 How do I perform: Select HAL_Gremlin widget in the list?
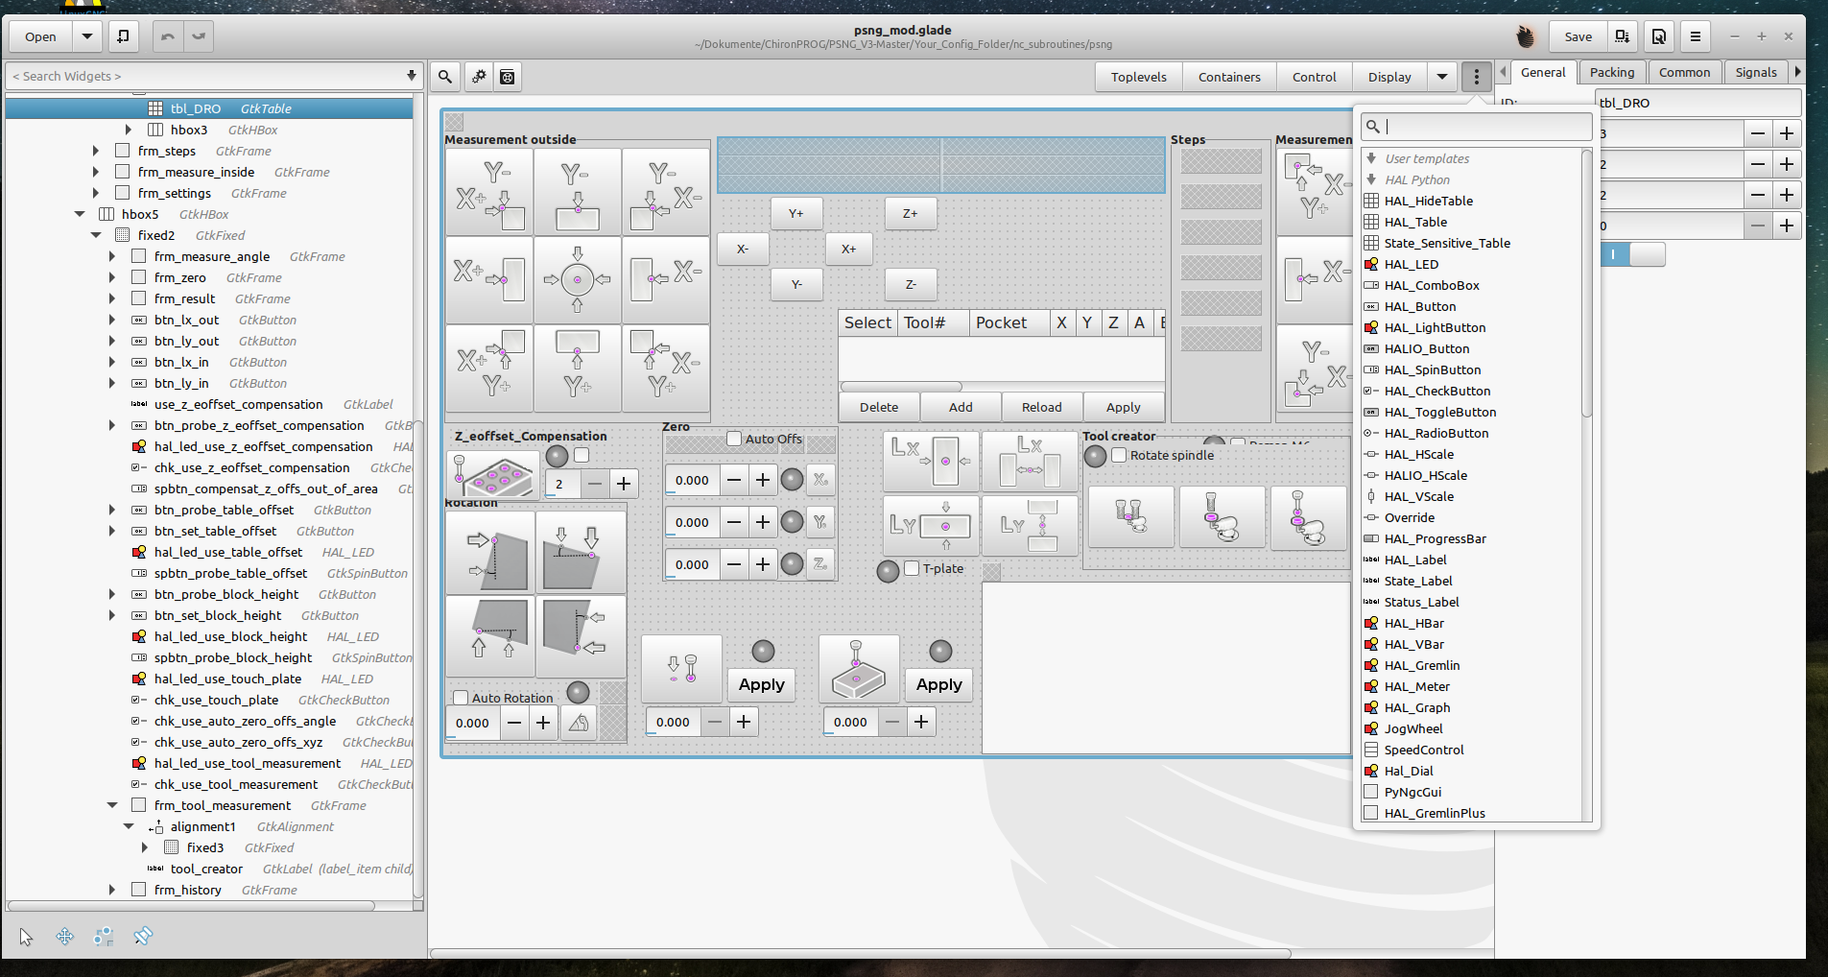click(1421, 665)
